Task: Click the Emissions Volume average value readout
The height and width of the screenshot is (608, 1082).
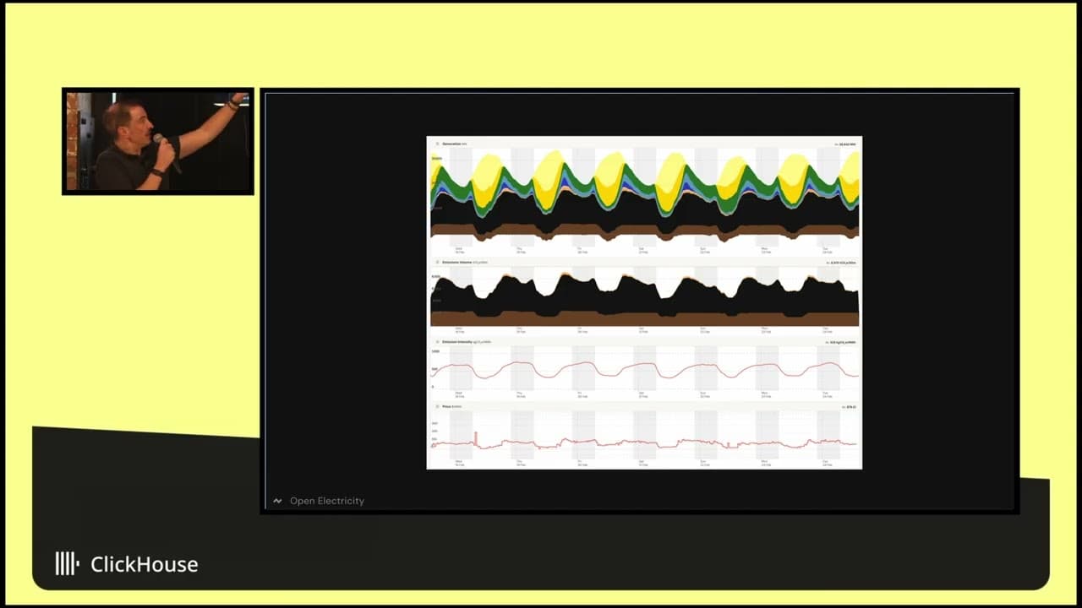Action: pyautogui.click(x=841, y=263)
